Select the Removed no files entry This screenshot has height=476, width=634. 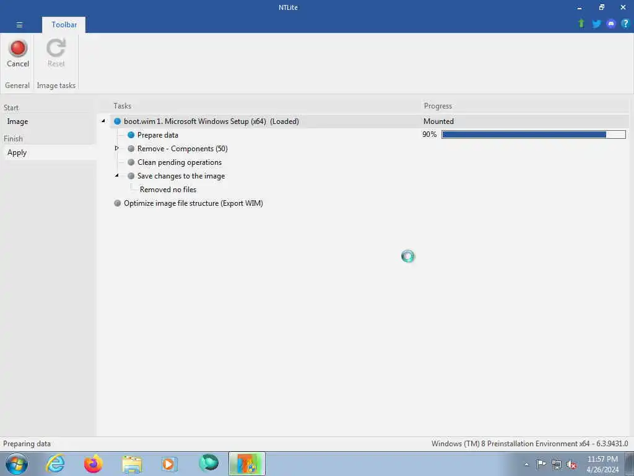coord(168,190)
